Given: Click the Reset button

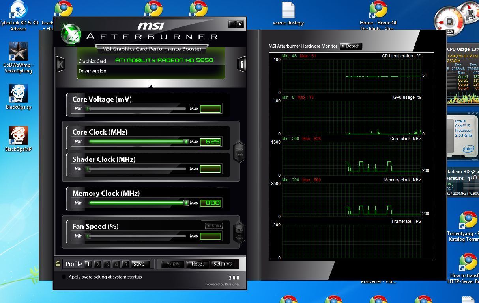Looking at the screenshot, I should point(198,264).
